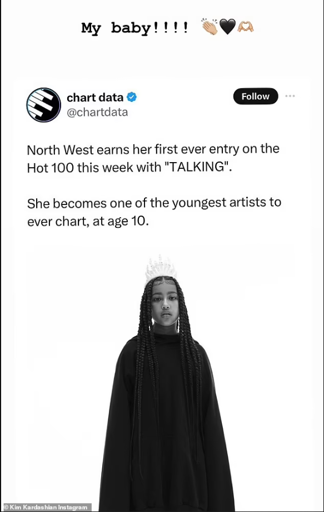Click the white crown on the girl's head

pyautogui.click(x=161, y=269)
